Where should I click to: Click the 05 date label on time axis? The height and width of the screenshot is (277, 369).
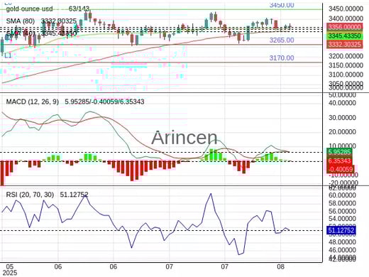click(x=9, y=266)
